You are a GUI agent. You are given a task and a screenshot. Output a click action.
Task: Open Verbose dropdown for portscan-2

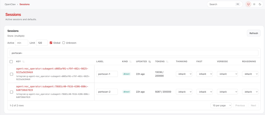point(227,92)
